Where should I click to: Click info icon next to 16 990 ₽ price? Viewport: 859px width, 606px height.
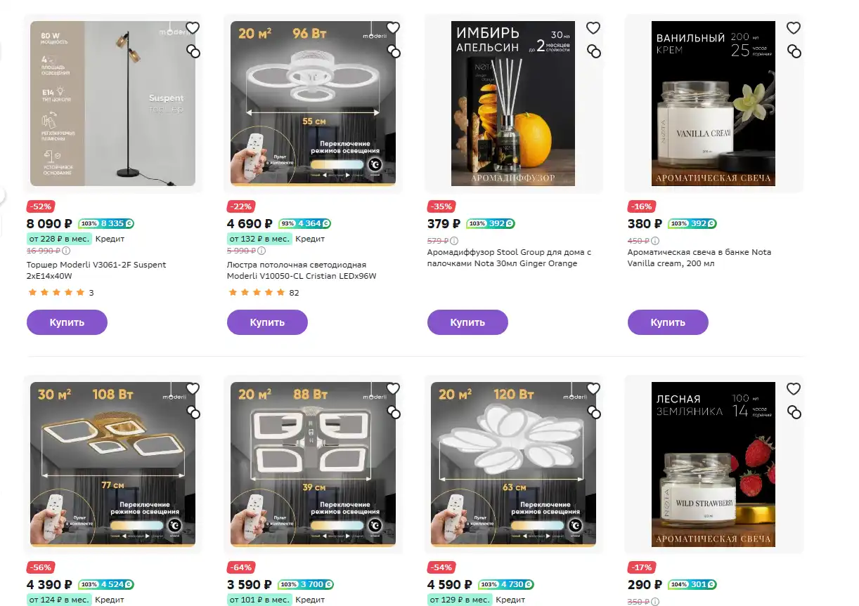[66, 251]
